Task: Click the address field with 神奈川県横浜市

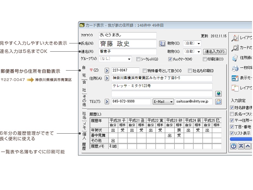Action: (162, 78)
